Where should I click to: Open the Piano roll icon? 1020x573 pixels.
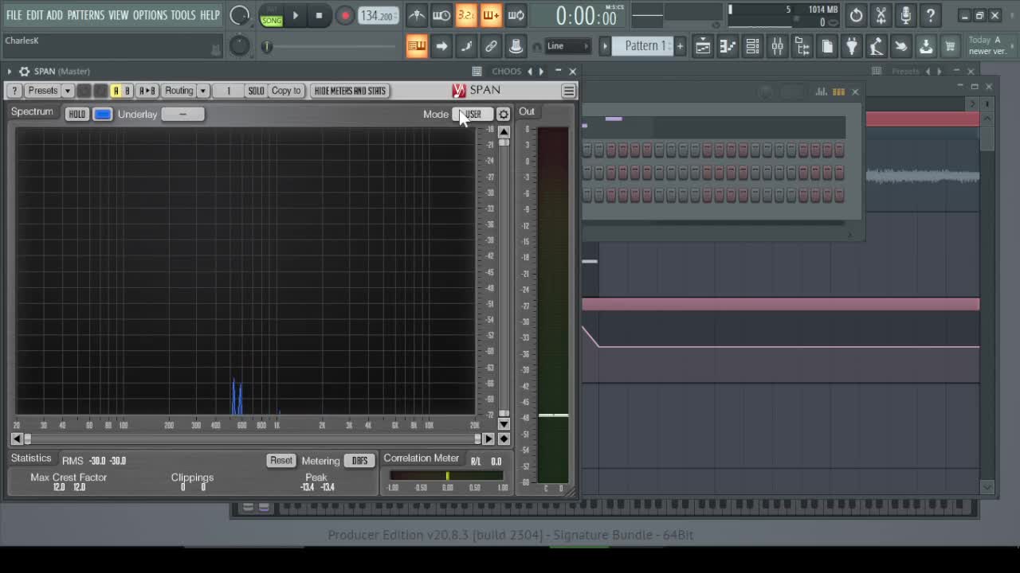728,47
